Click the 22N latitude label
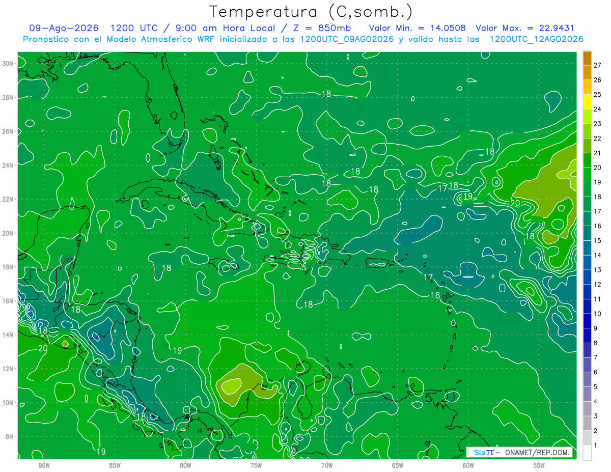 (8, 199)
